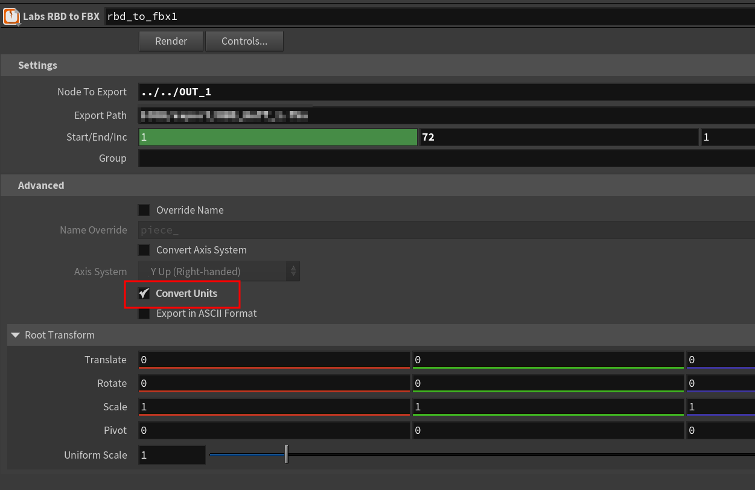755x490 pixels.
Task: Click the Pivot X field
Action: pyautogui.click(x=274, y=430)
